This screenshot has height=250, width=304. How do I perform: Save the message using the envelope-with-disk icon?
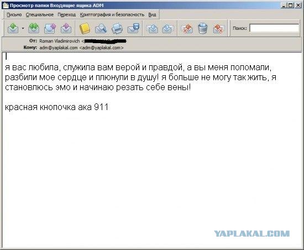[133, 28]
